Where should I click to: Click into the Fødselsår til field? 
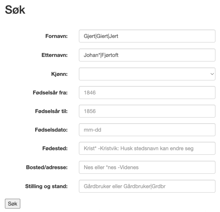(147, 111)
